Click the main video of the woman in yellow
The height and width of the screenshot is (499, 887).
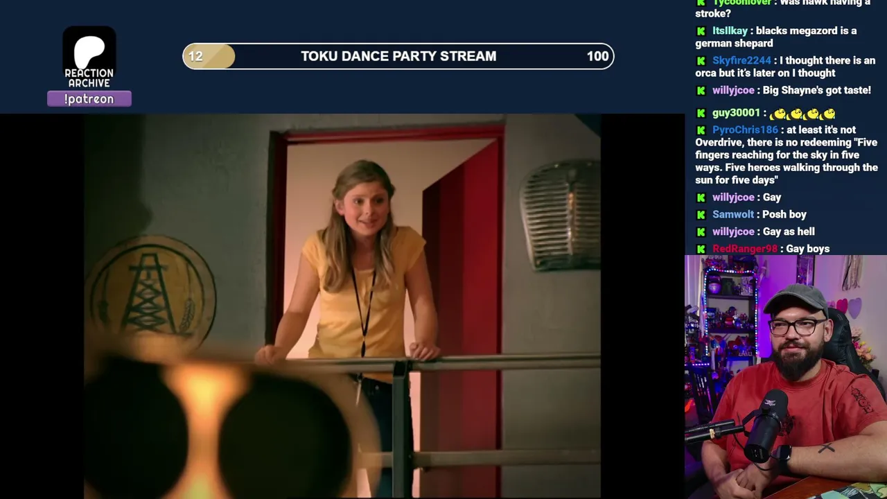342,306
